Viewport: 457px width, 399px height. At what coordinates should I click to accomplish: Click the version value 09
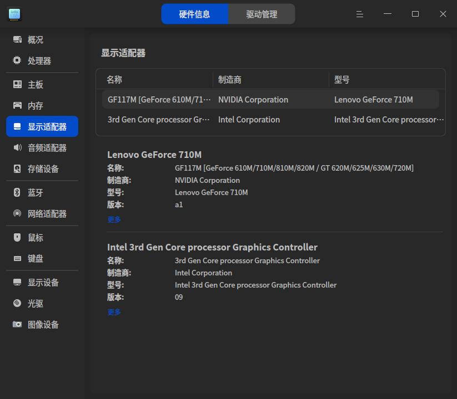179,297
